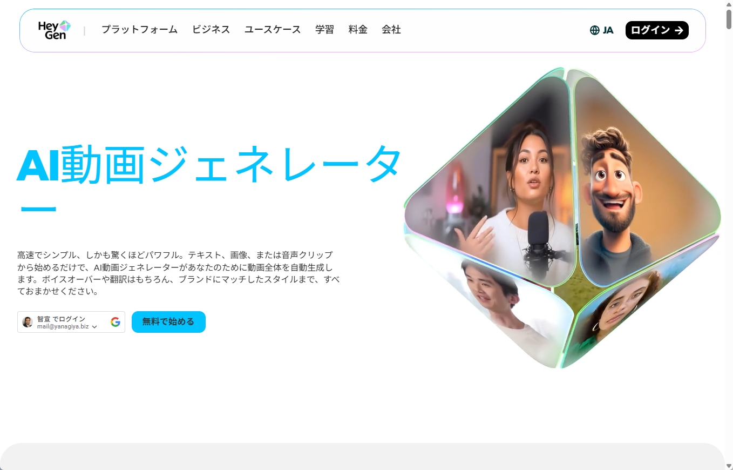Viewport: 733px width, 470px height.
Task: Select 会社 in the navigation bar
Action: (391, 30)
